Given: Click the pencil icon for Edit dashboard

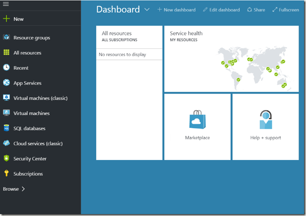Looking at the screenshot, I should (x=205, y=9).
